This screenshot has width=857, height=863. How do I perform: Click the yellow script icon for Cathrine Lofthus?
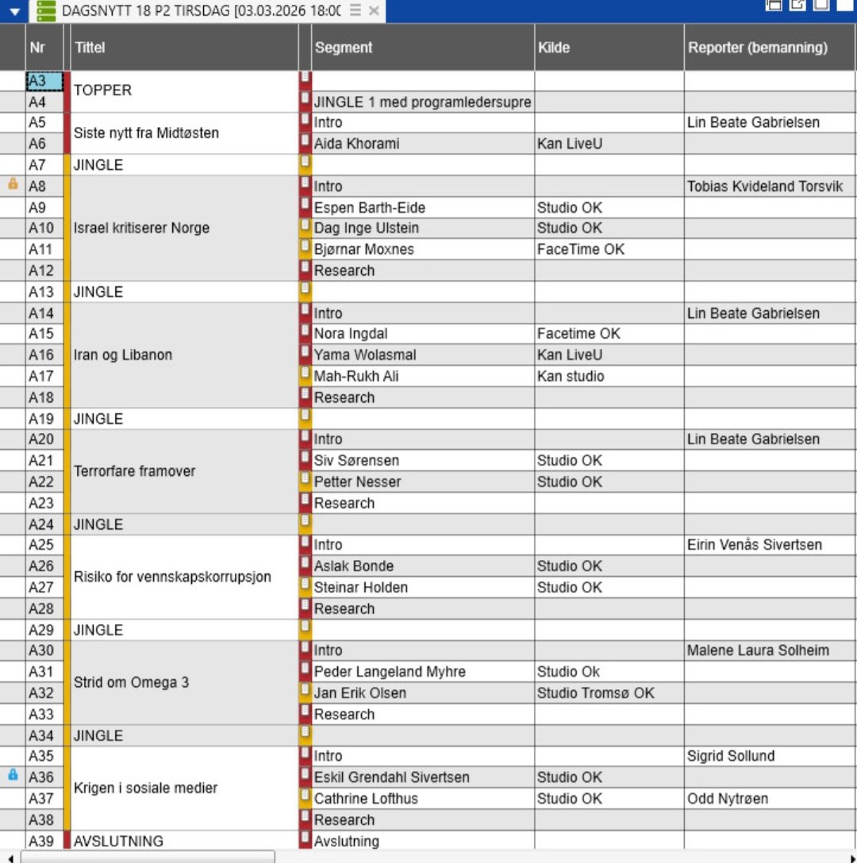pyautogui.click(x=305, y=796)
